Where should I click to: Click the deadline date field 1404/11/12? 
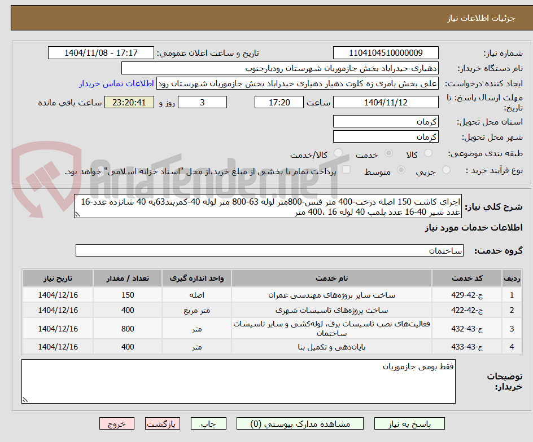tap(386, 102)
